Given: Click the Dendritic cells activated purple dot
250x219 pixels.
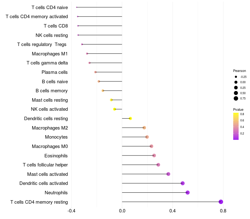Looking at the screenshot, I should tap(182, 183).
